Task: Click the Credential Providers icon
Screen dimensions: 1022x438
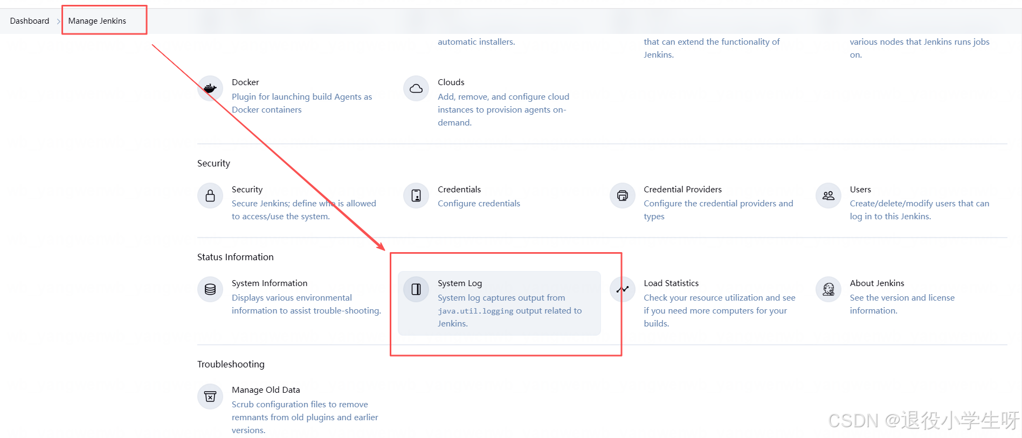Action: (623, 196)
